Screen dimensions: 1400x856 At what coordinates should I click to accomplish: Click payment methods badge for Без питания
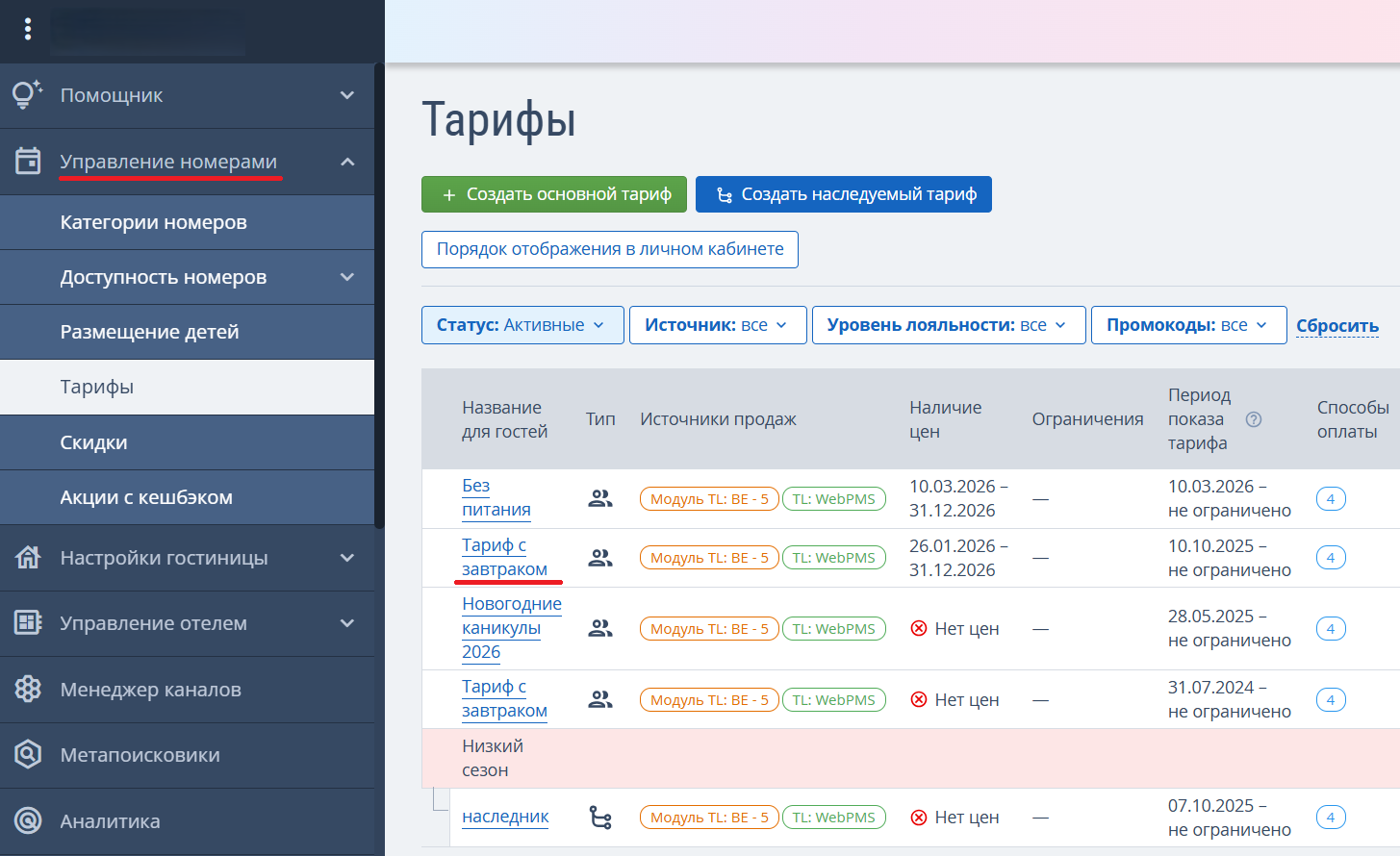tap(1330, 499)
